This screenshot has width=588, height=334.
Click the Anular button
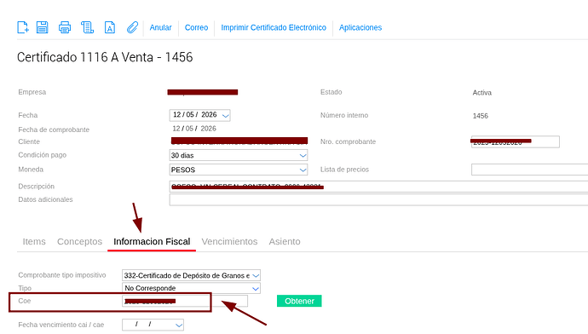[x=160, y=27]
